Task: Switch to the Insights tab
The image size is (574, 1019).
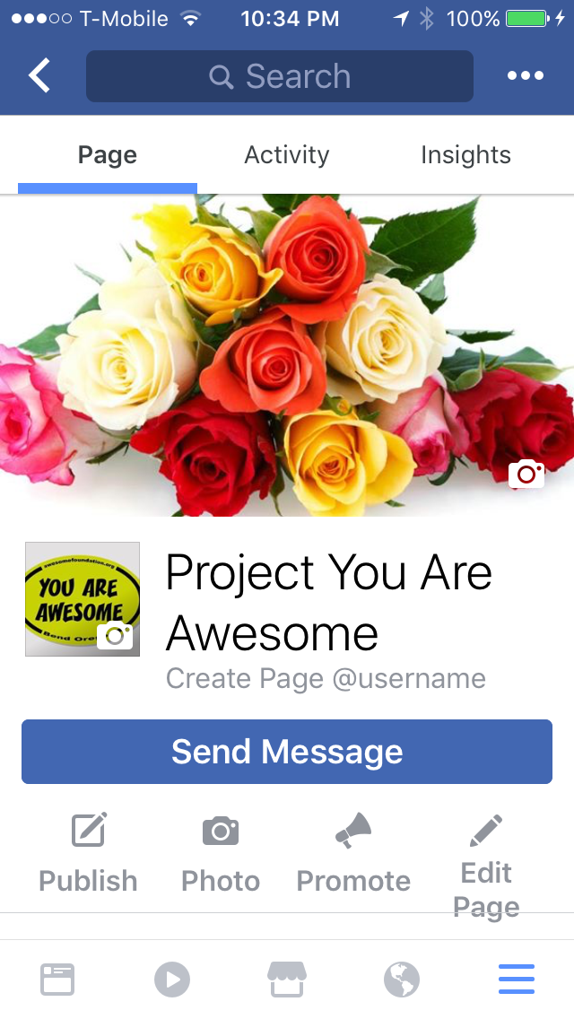Action: click(466, 154)
